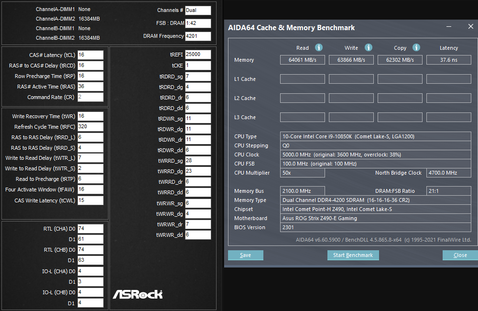
Task: Click the empty L3 Cache Latency field
Action: point(449,117)
